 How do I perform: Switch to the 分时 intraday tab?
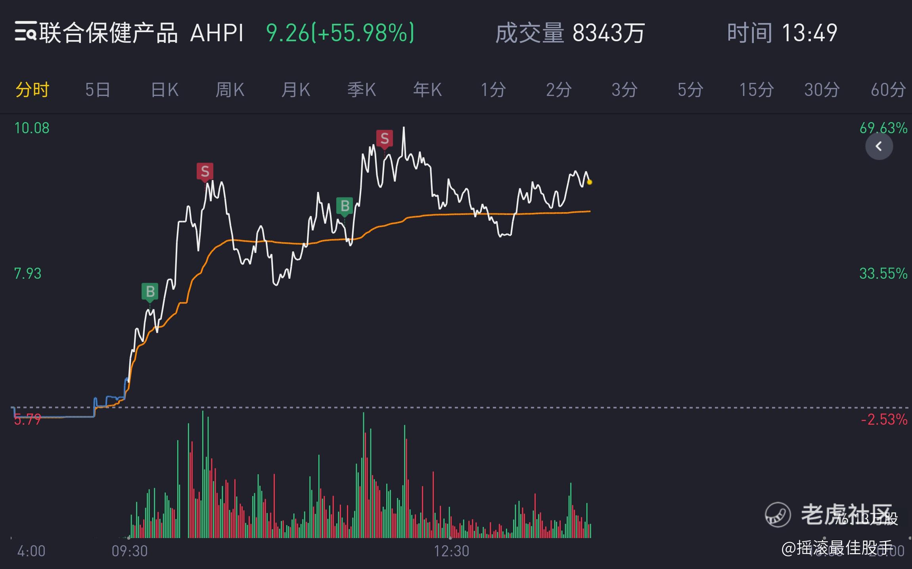click(32, 90)
